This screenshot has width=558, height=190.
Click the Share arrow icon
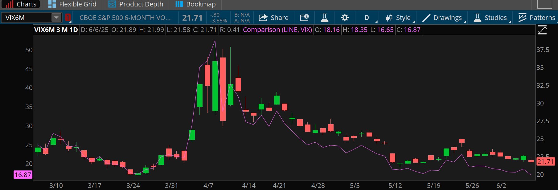click(x=263, y=18)
